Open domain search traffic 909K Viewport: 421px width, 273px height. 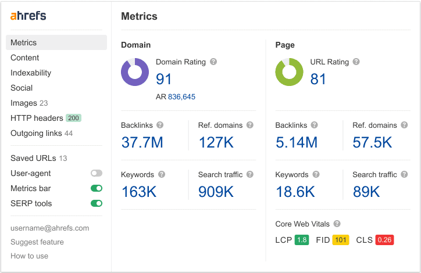[216, 192]
